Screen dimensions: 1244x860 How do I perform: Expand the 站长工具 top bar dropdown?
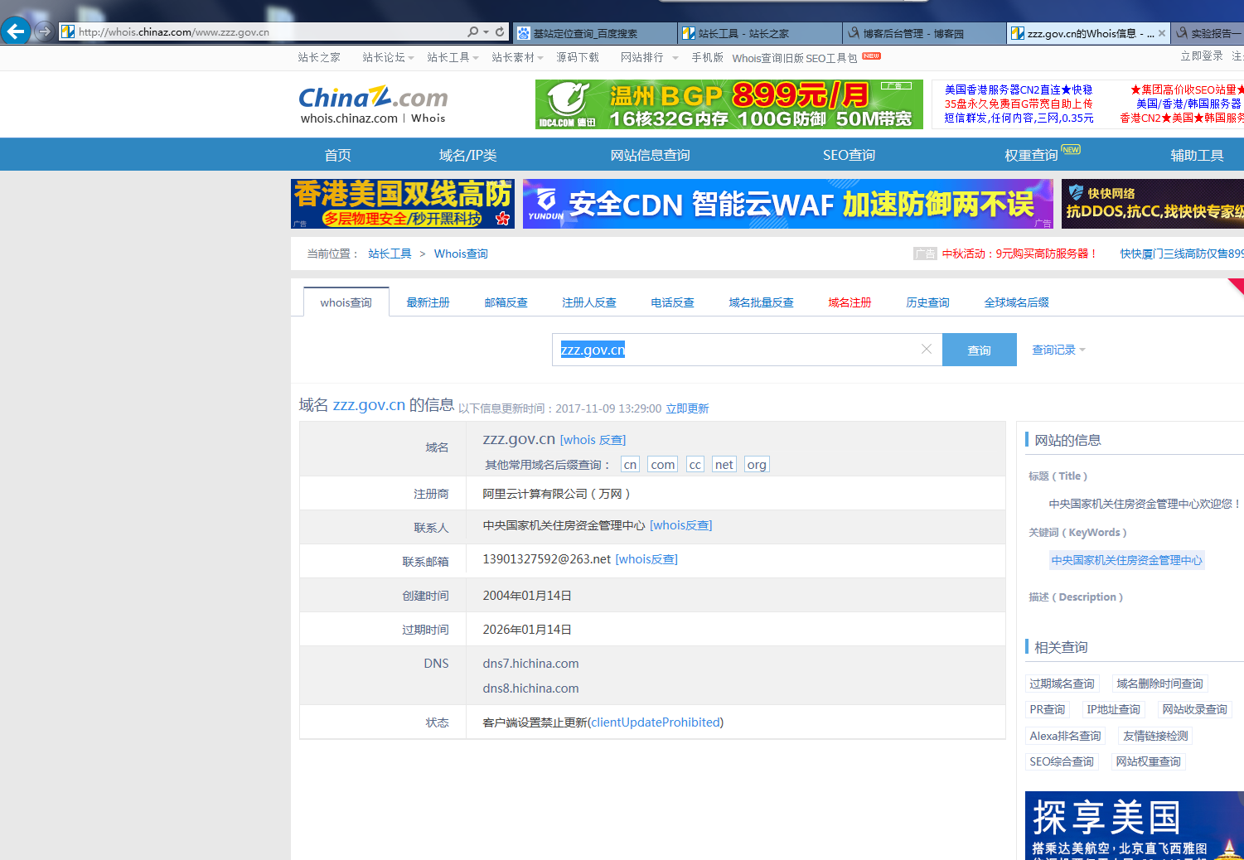pos(453,57)
